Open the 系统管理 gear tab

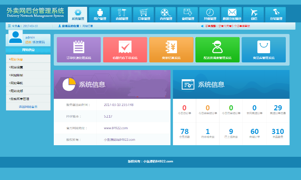pyautogui.click(x=77, y=15)
